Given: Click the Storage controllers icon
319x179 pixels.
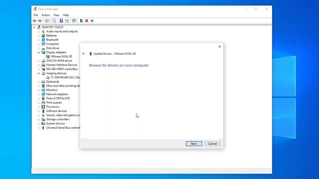Looking at the screenshot, I should pyautogui.click(x=43, y=119).
